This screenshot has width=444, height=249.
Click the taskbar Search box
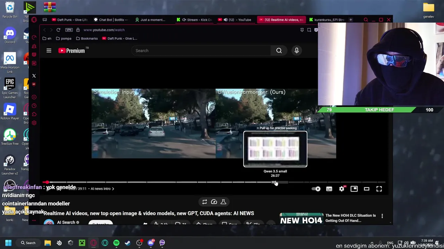pyautogui.click(x=28, y=243)
